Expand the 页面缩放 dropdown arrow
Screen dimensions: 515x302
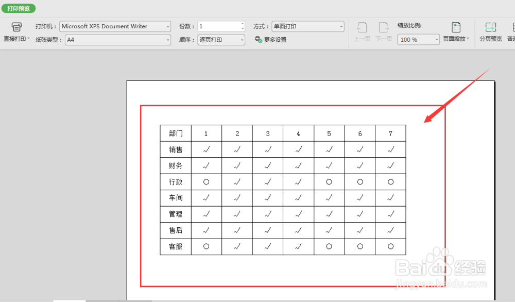tap(468, 39)
